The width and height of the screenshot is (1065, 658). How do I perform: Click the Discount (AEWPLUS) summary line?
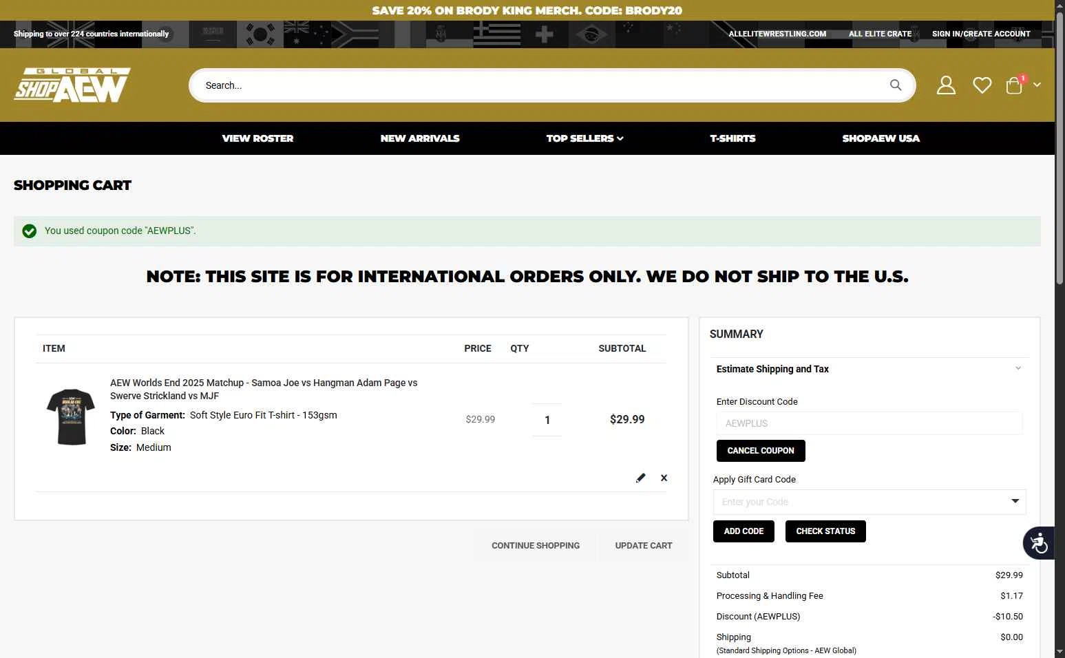pos(869,617)
